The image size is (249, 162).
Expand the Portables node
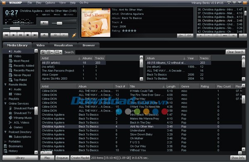pyautogui.click(x=5, y=142)
